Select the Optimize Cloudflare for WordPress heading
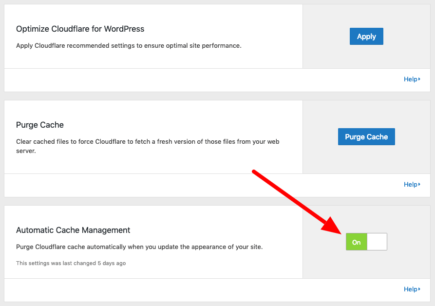This screenshot has width=435, height=306. click(x=80, y=29)
